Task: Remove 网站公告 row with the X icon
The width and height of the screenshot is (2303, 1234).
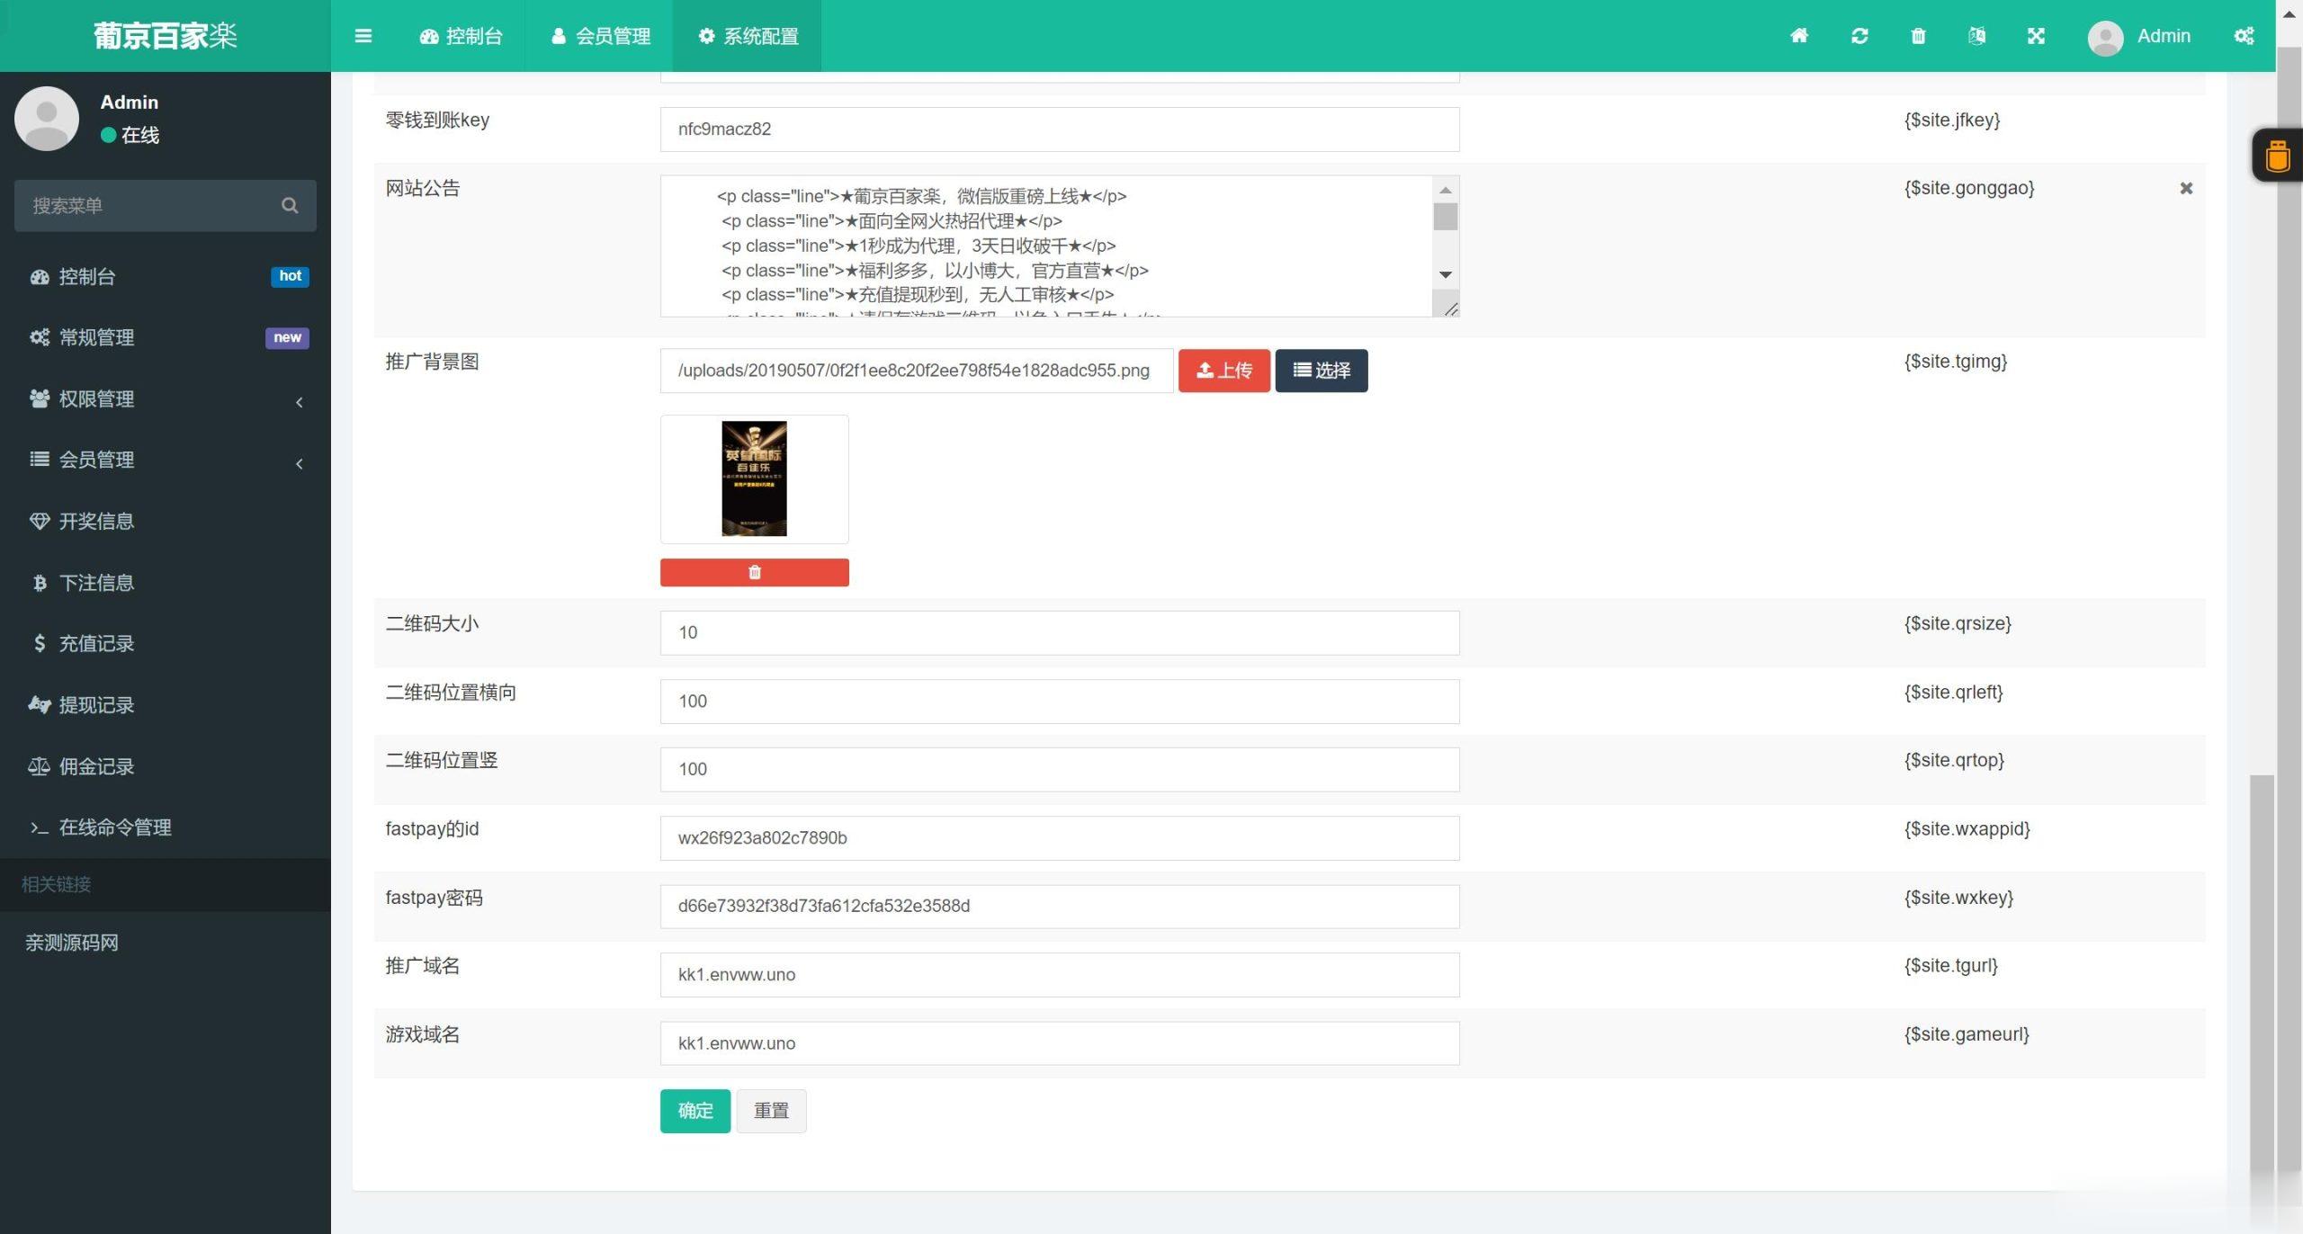Action: pyautogui.click(x=2186, y=188)
